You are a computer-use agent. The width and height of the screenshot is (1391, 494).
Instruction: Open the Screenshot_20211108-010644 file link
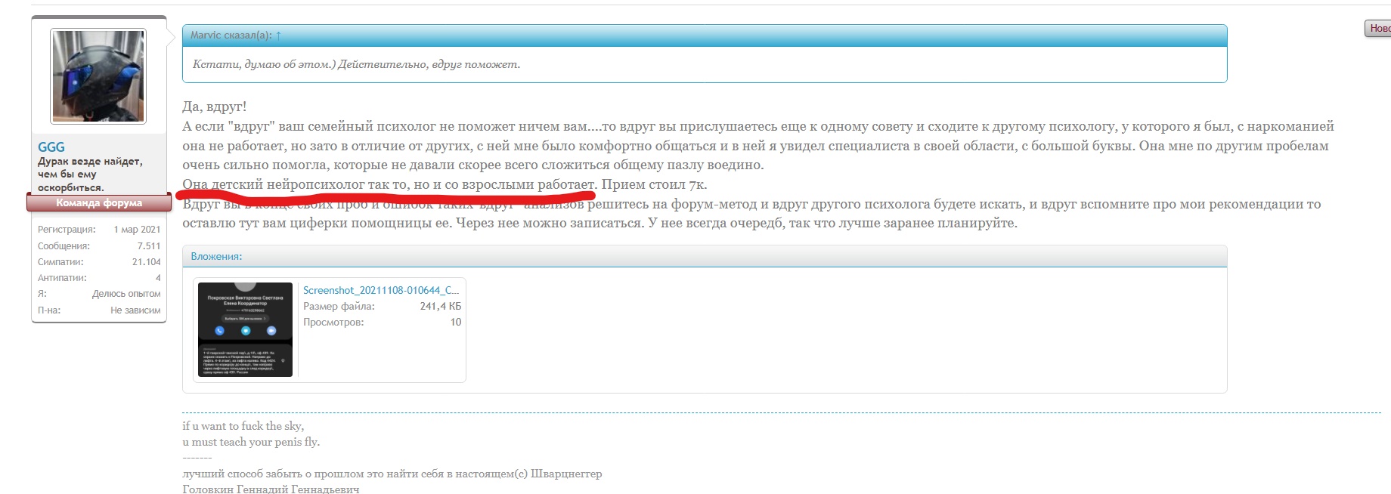380,290
